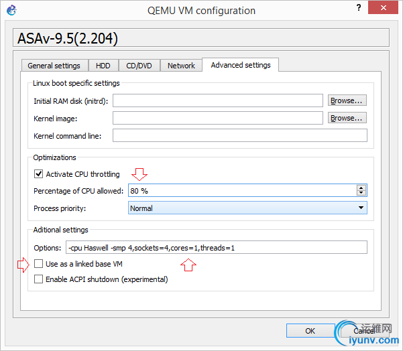Decrease the CPU percentage with down arrow
403x351 pixels.
pyautogui.click(x=362, y=194)
